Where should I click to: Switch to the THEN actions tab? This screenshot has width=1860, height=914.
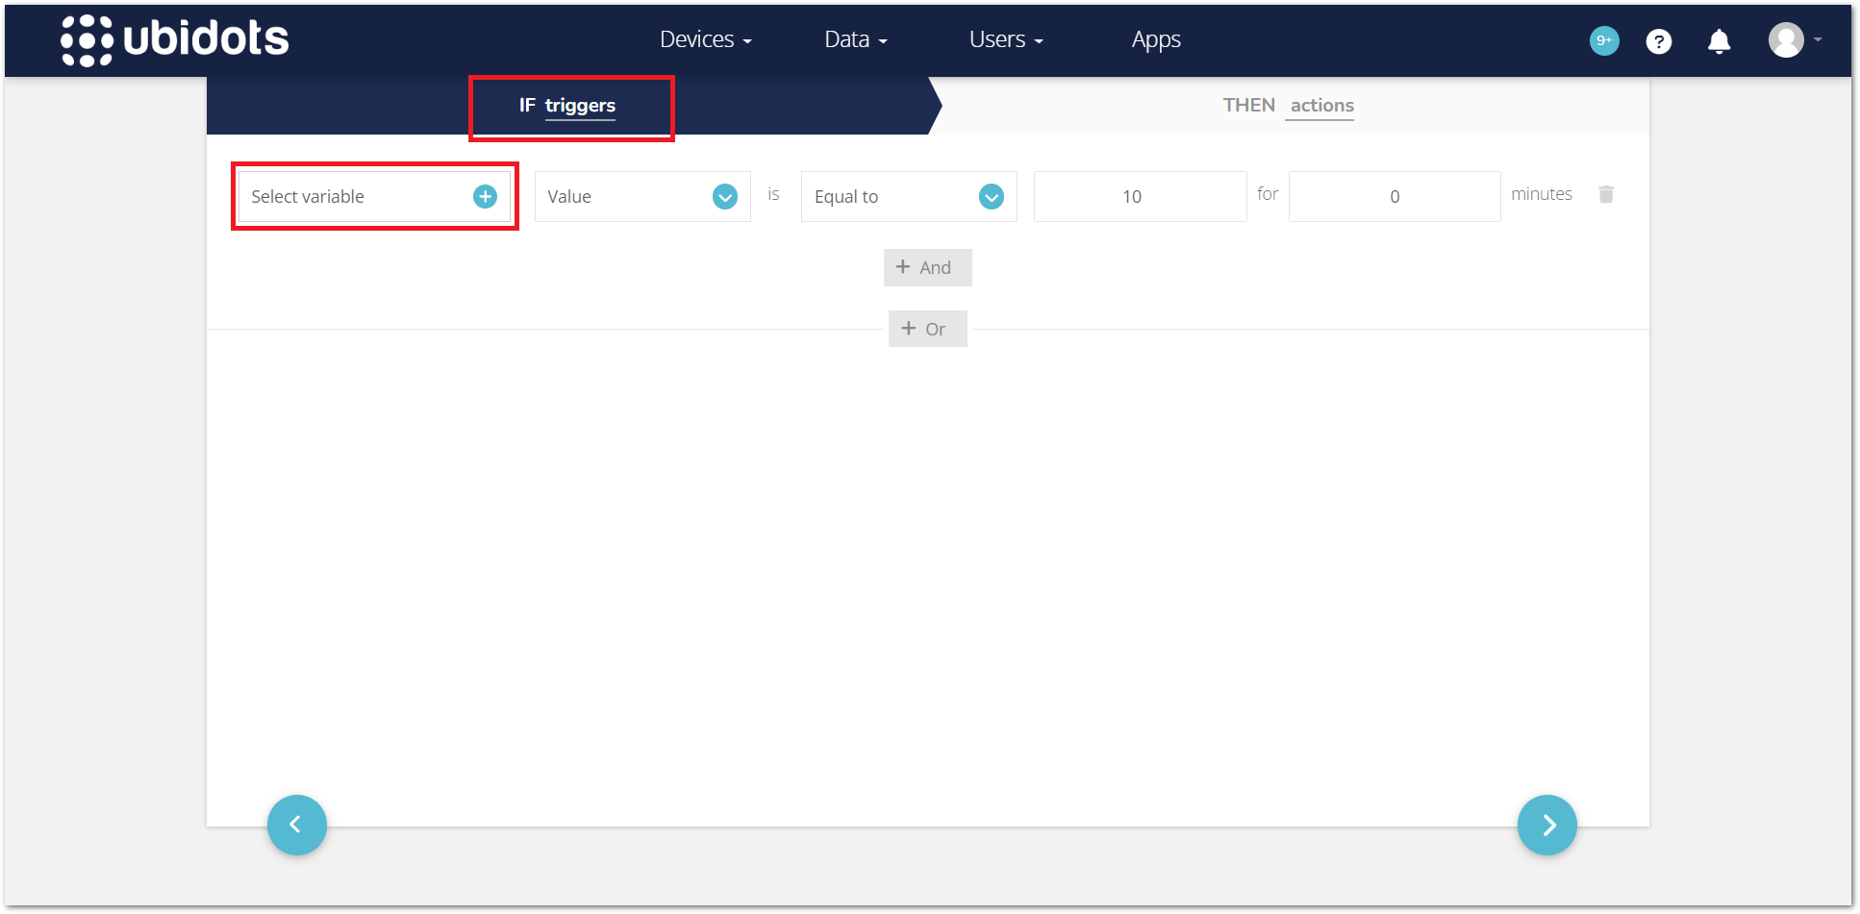coord(1288,106)
